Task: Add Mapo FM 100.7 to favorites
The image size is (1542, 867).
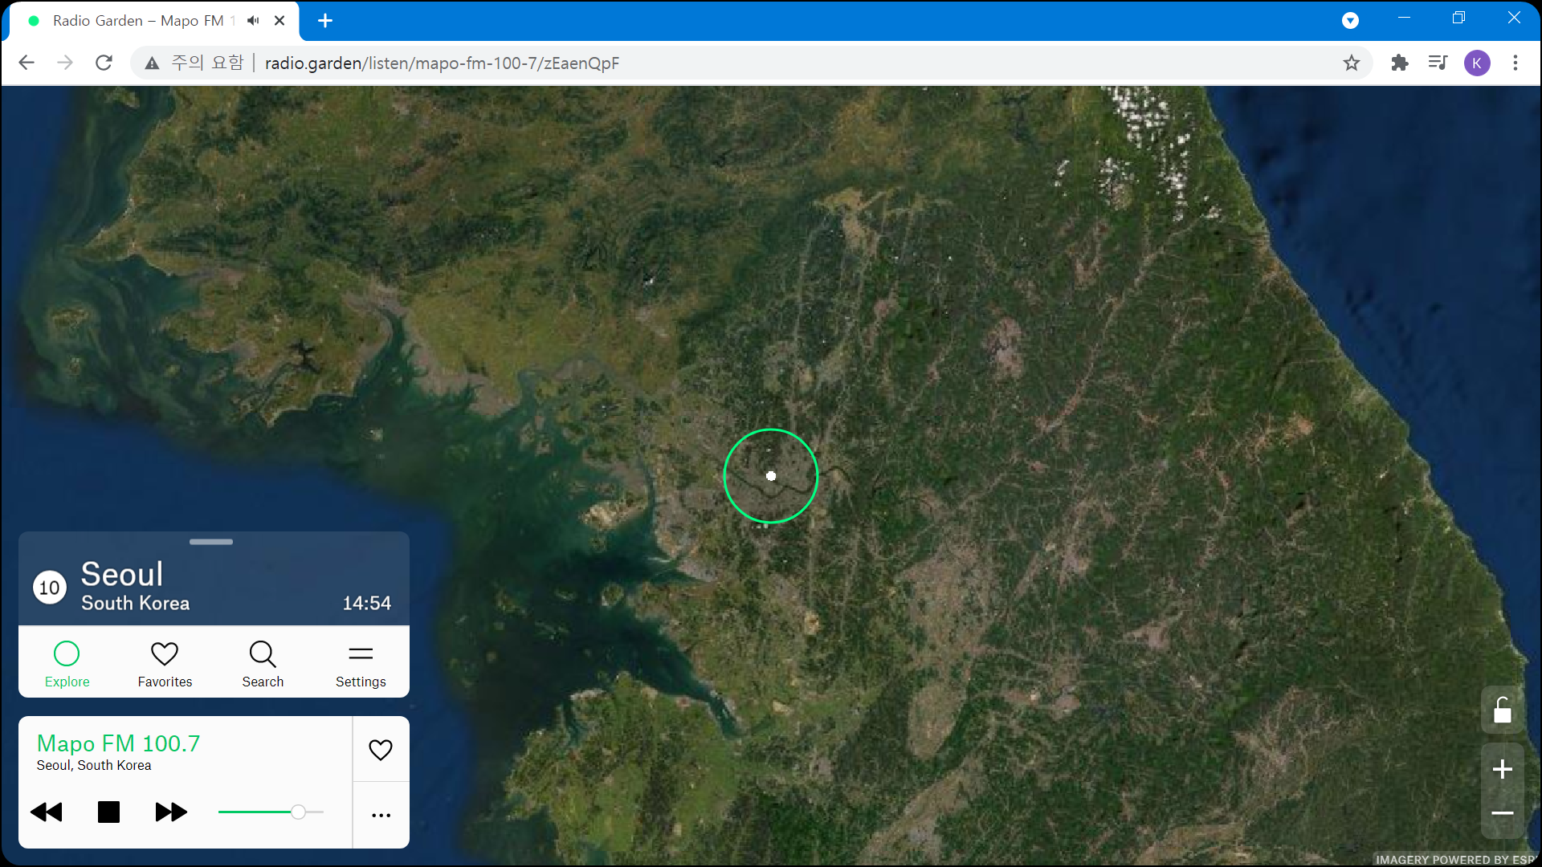Action: coord(381,750)
